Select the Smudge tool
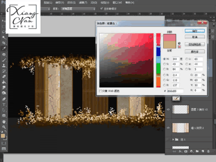 [x=4, y=87]
